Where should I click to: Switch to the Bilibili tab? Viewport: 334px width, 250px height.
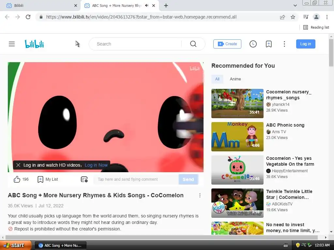tap(40, 6)
